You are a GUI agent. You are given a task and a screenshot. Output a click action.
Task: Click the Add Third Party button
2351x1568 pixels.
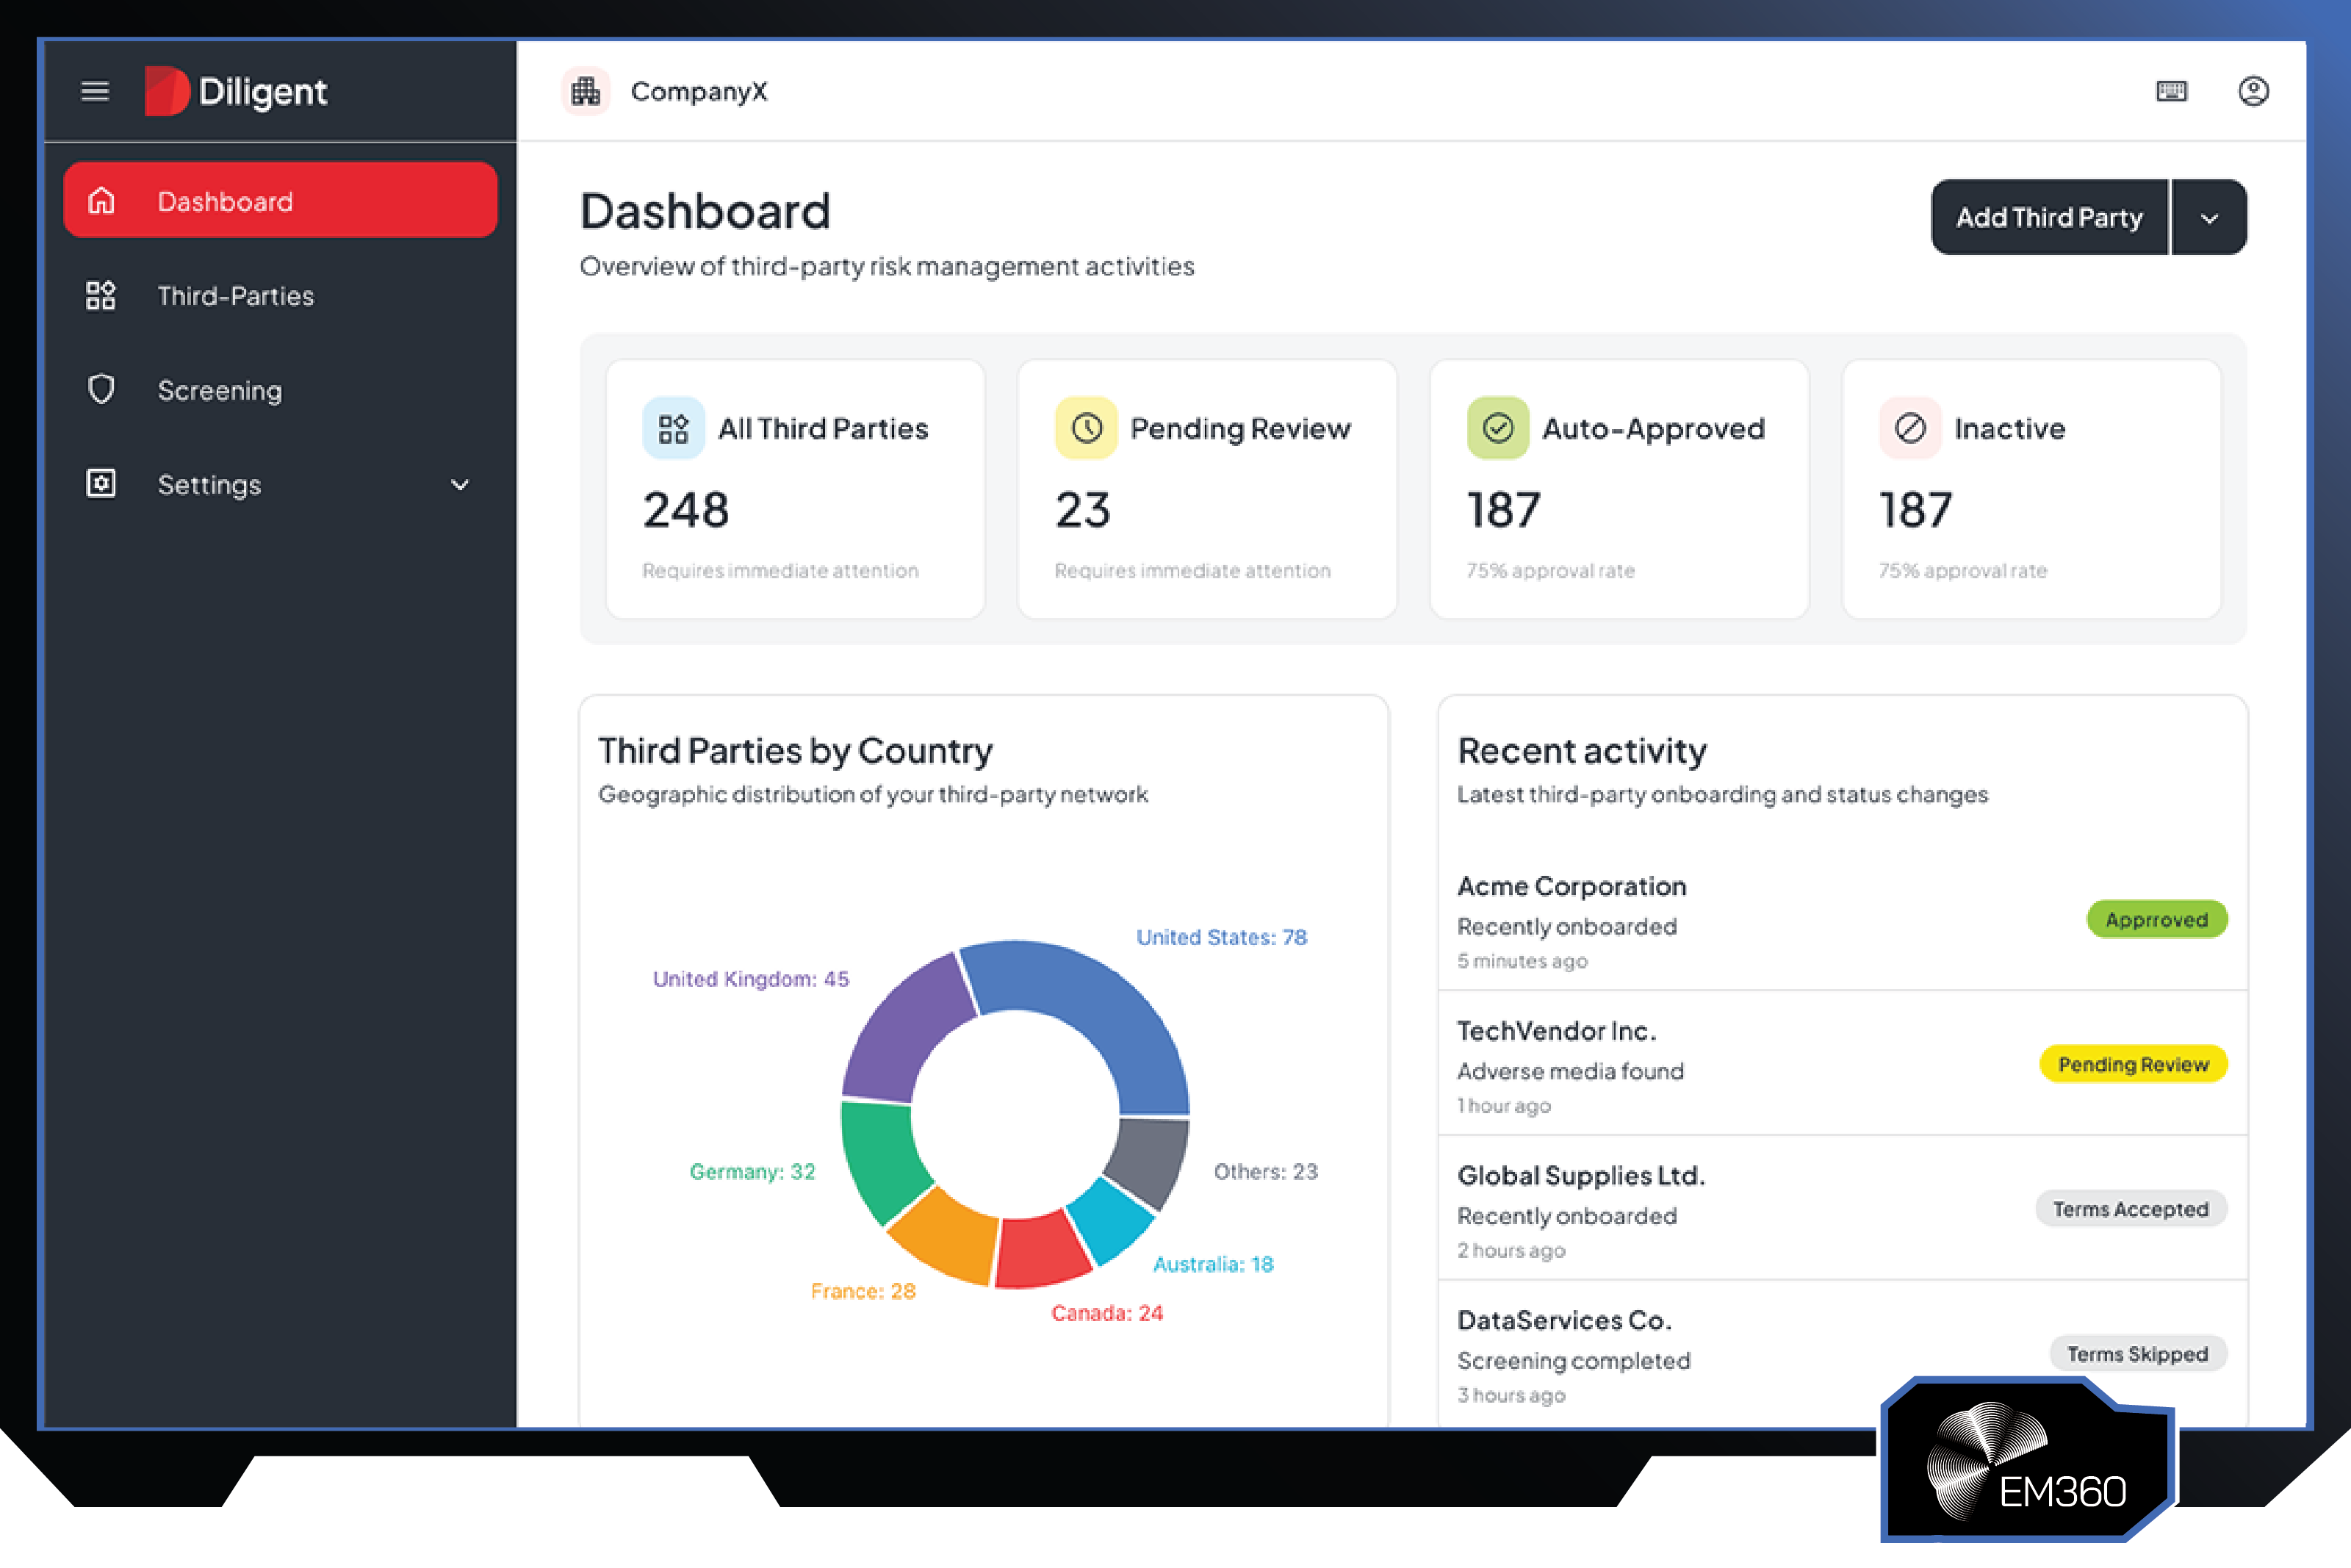point(2049,217)
